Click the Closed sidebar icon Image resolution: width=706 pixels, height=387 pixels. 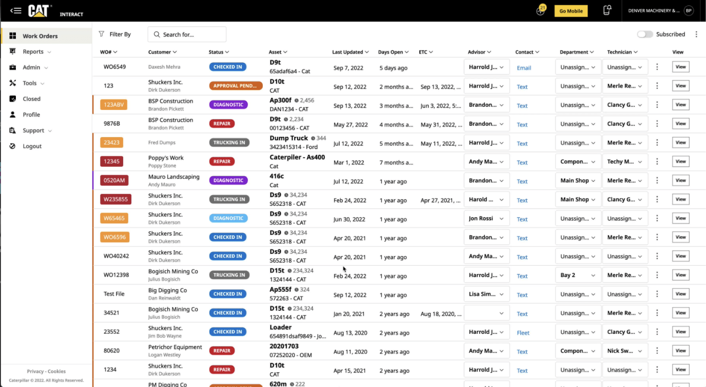pyautogui.click(x=13, y=99)
